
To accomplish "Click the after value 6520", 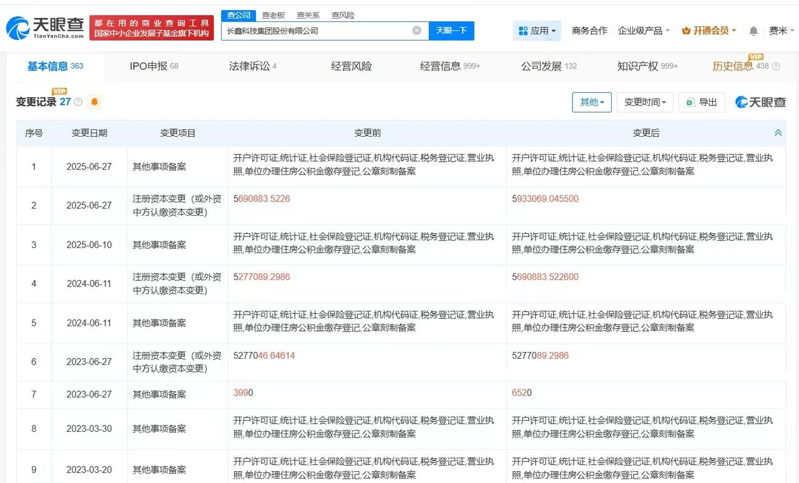I will point(521,393).
